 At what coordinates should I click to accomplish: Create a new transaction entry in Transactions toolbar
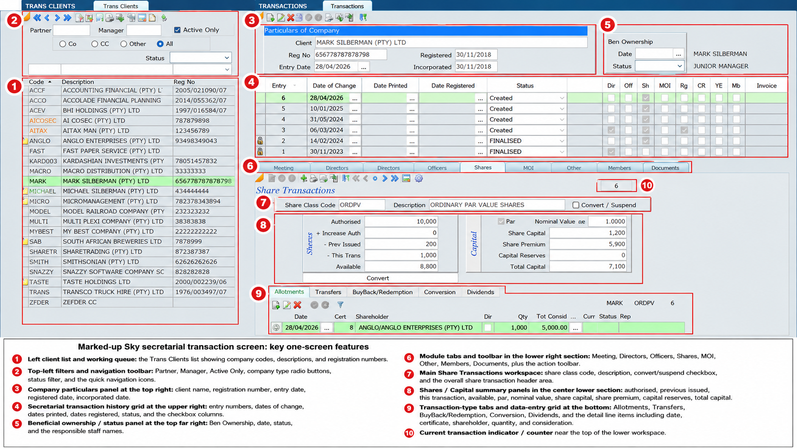coord(270,18)
